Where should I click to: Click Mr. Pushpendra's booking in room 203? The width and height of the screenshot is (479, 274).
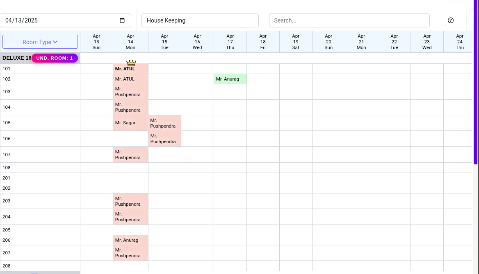pyautogui.click(x=130, y=201)
